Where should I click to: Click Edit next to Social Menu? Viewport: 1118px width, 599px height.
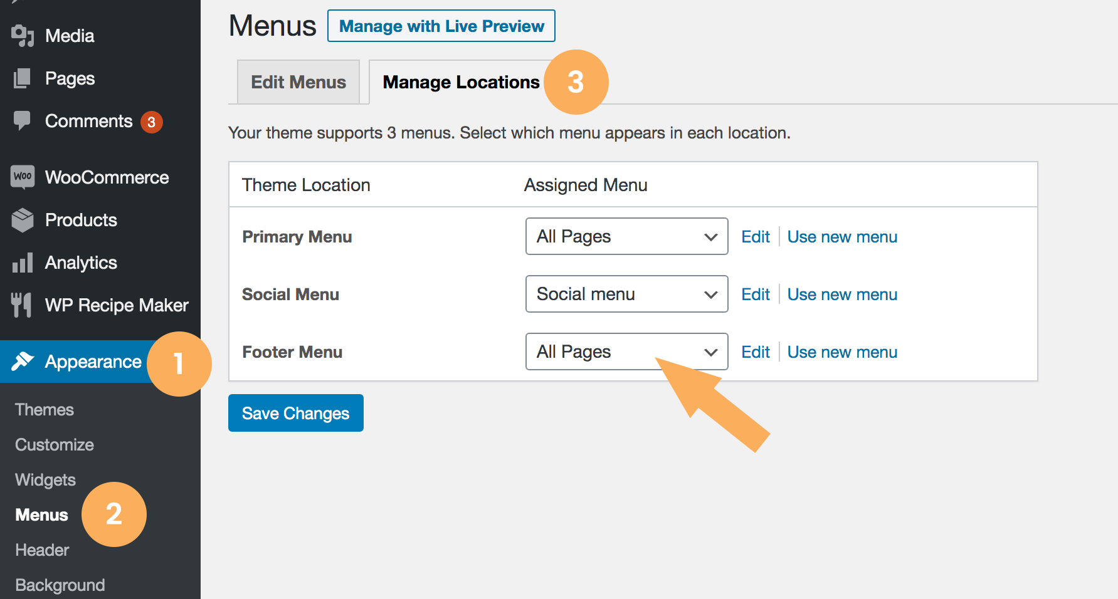pos(755,294)
